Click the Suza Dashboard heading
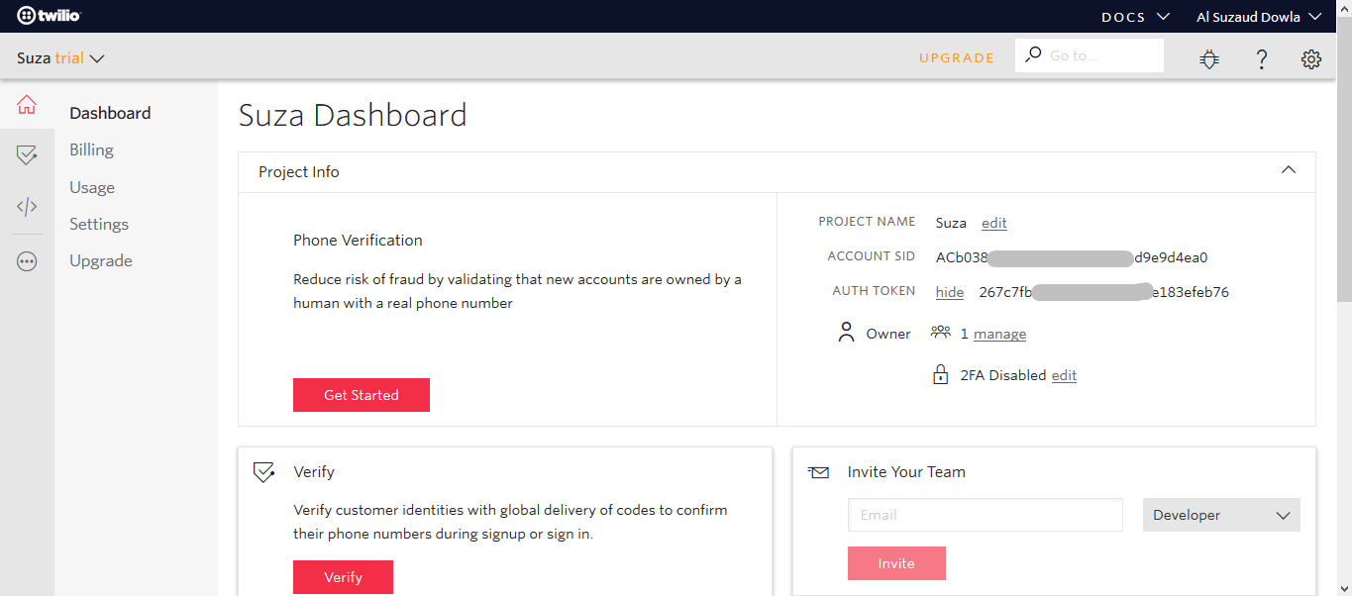This screenshot has width=1352, height=596. (x=353, y=115)
